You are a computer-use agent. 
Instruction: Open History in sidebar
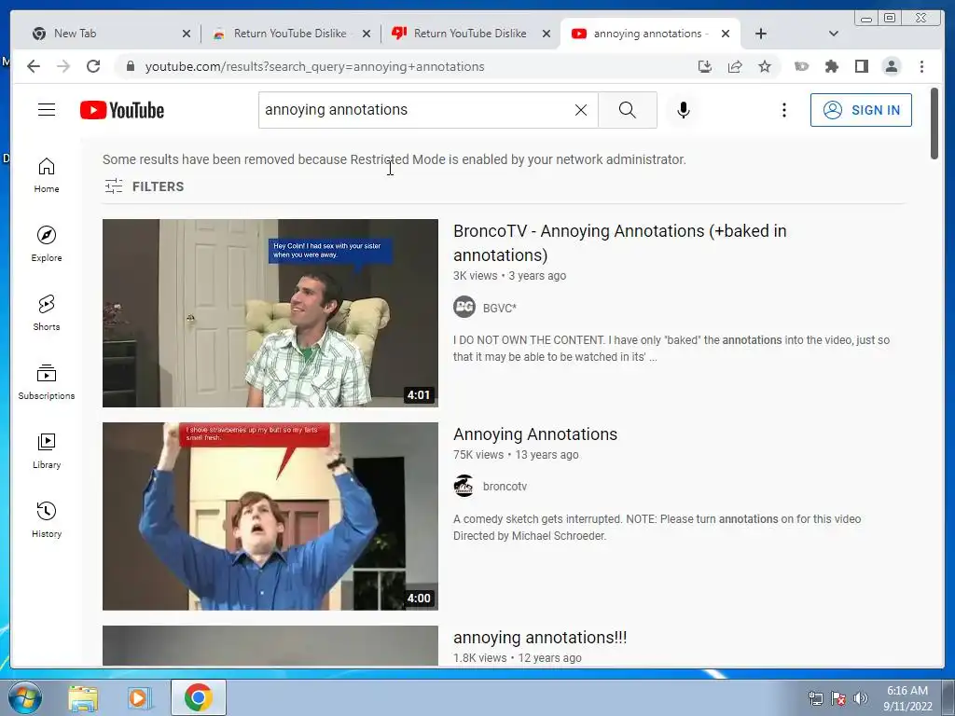[47, 519]
